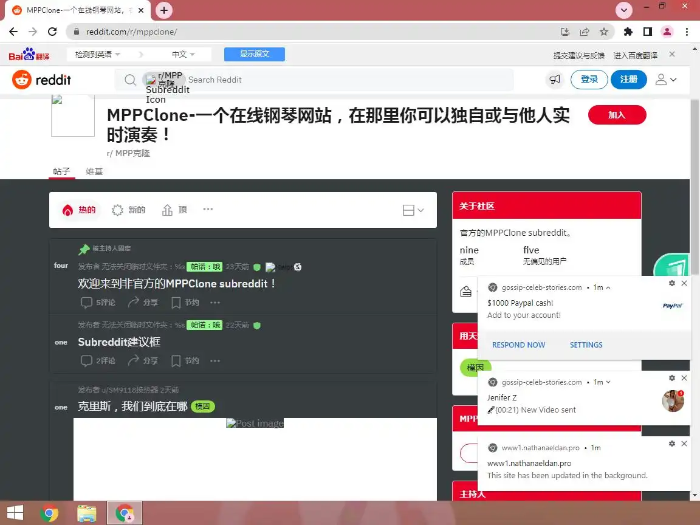
Task: Click RESPOND NOW in Paypal notification
Action: click(x=518, y=345)
